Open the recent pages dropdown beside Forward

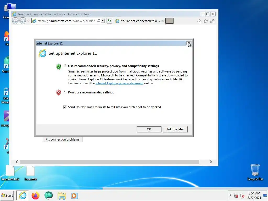point(28,21)
